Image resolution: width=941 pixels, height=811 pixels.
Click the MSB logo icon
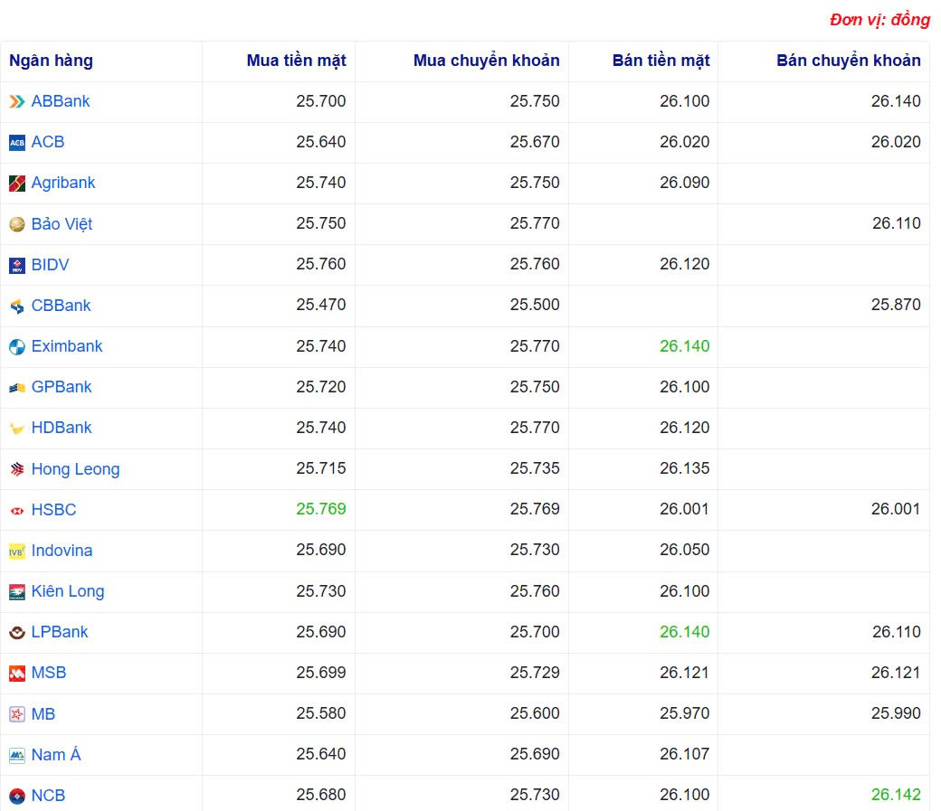coord(15,673)
